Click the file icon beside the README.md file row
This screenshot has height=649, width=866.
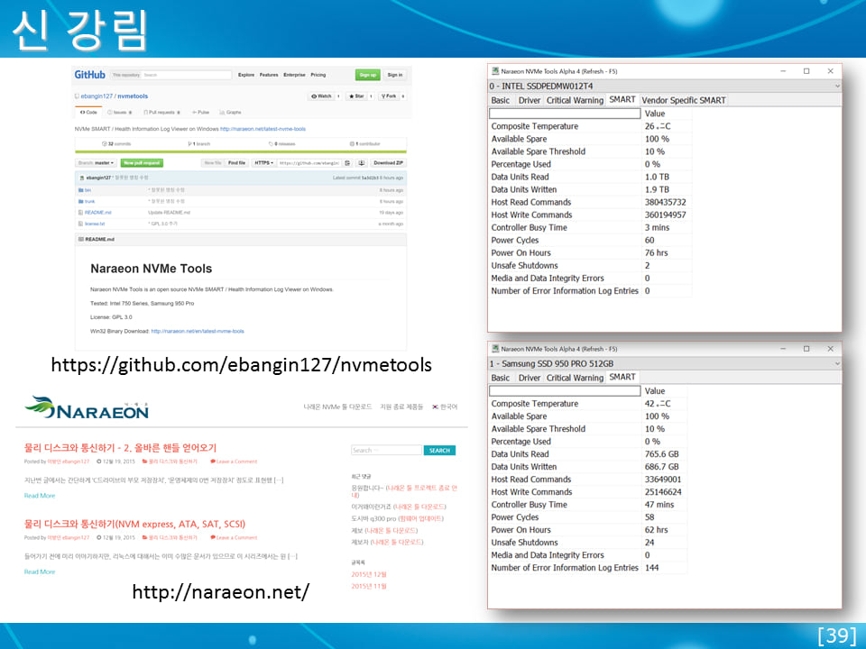[80, 213]
